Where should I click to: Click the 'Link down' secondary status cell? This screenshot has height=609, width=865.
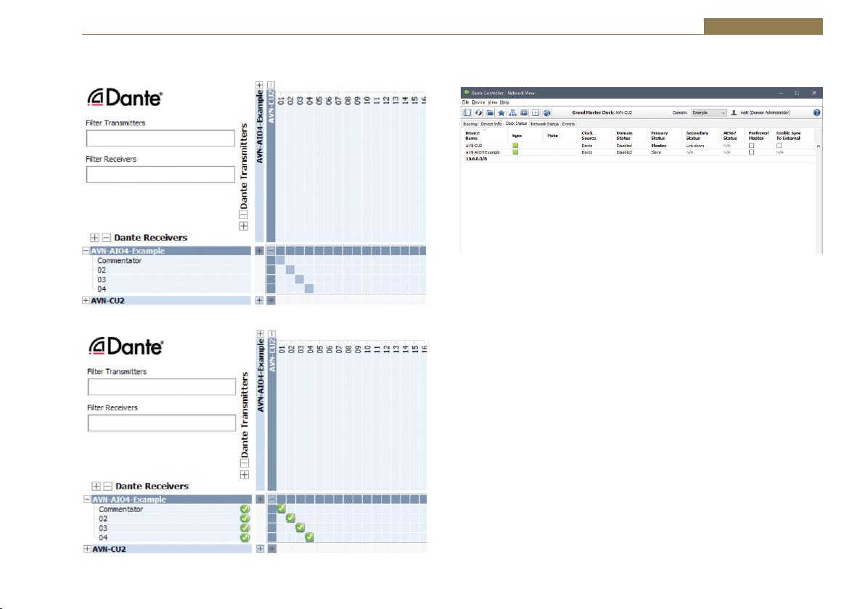[695, 146]
